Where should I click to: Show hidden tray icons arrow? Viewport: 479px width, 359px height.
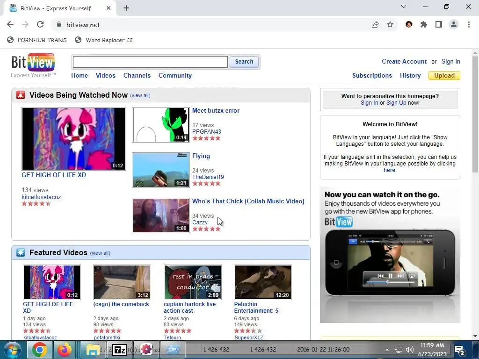[387, 350]
